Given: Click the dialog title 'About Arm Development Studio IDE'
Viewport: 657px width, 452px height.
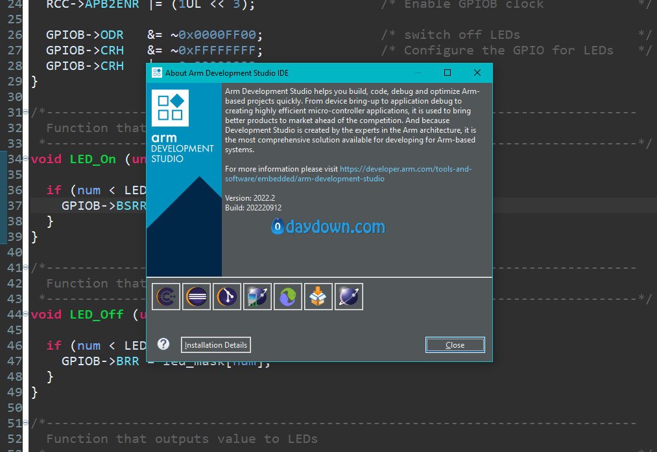Looking at the screenshot, I should point(227,73).
